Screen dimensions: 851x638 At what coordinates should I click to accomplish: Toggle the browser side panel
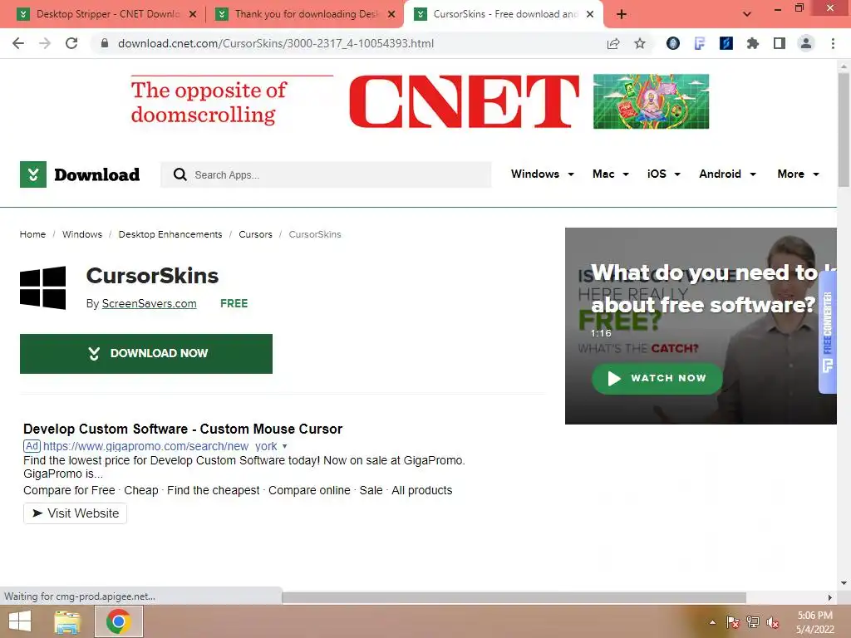pos(780,43)
